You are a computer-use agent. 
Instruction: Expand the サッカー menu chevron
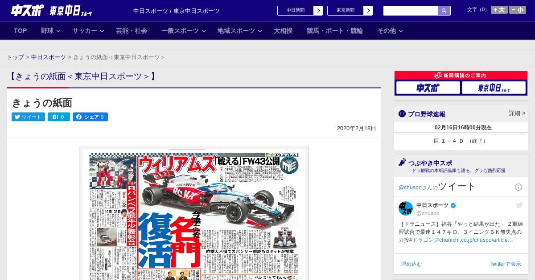click(x=102, y=31)
